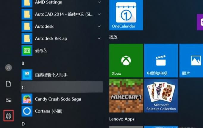Viewport: 203px width, 128px height.
Task: Open Settings gear icon in sidebar
Action: point(8,116)
